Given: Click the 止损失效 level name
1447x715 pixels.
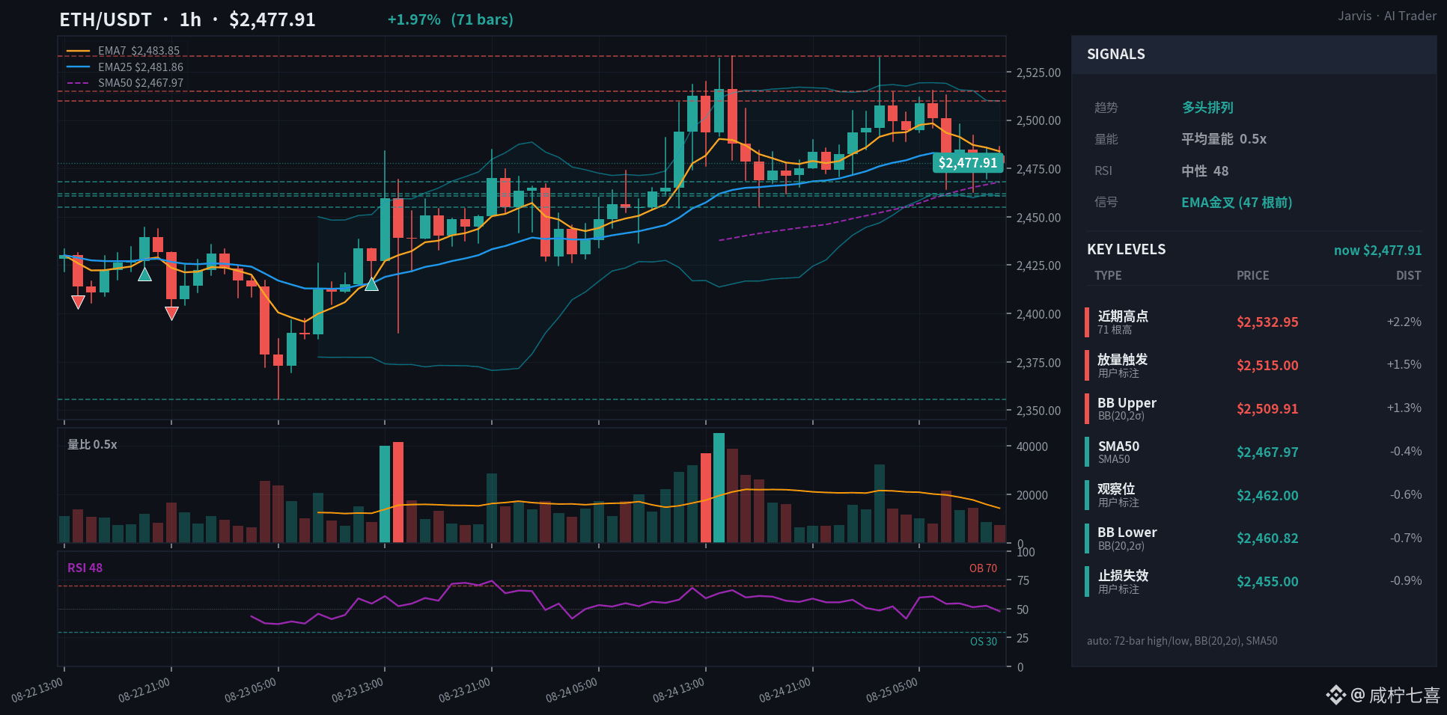Looking at the screenshot, I should 1123,576.
